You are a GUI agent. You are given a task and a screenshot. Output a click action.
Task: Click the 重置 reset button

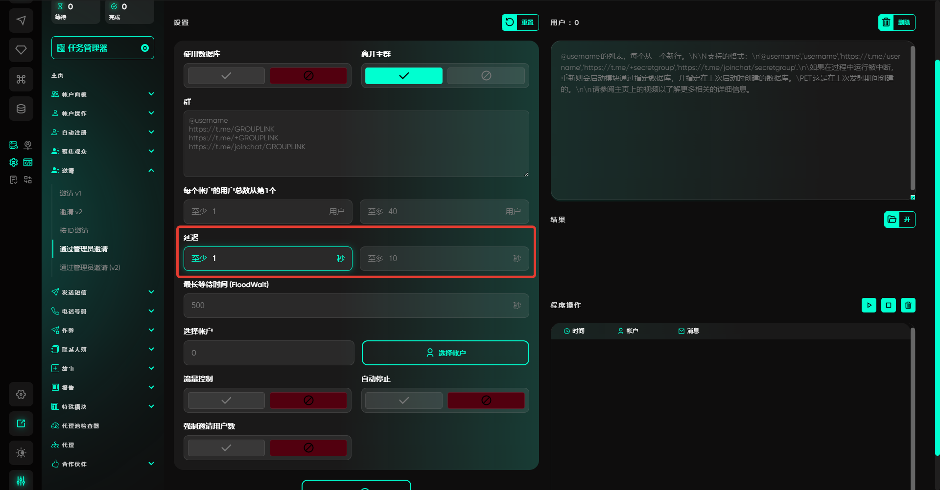coord(520,22)
